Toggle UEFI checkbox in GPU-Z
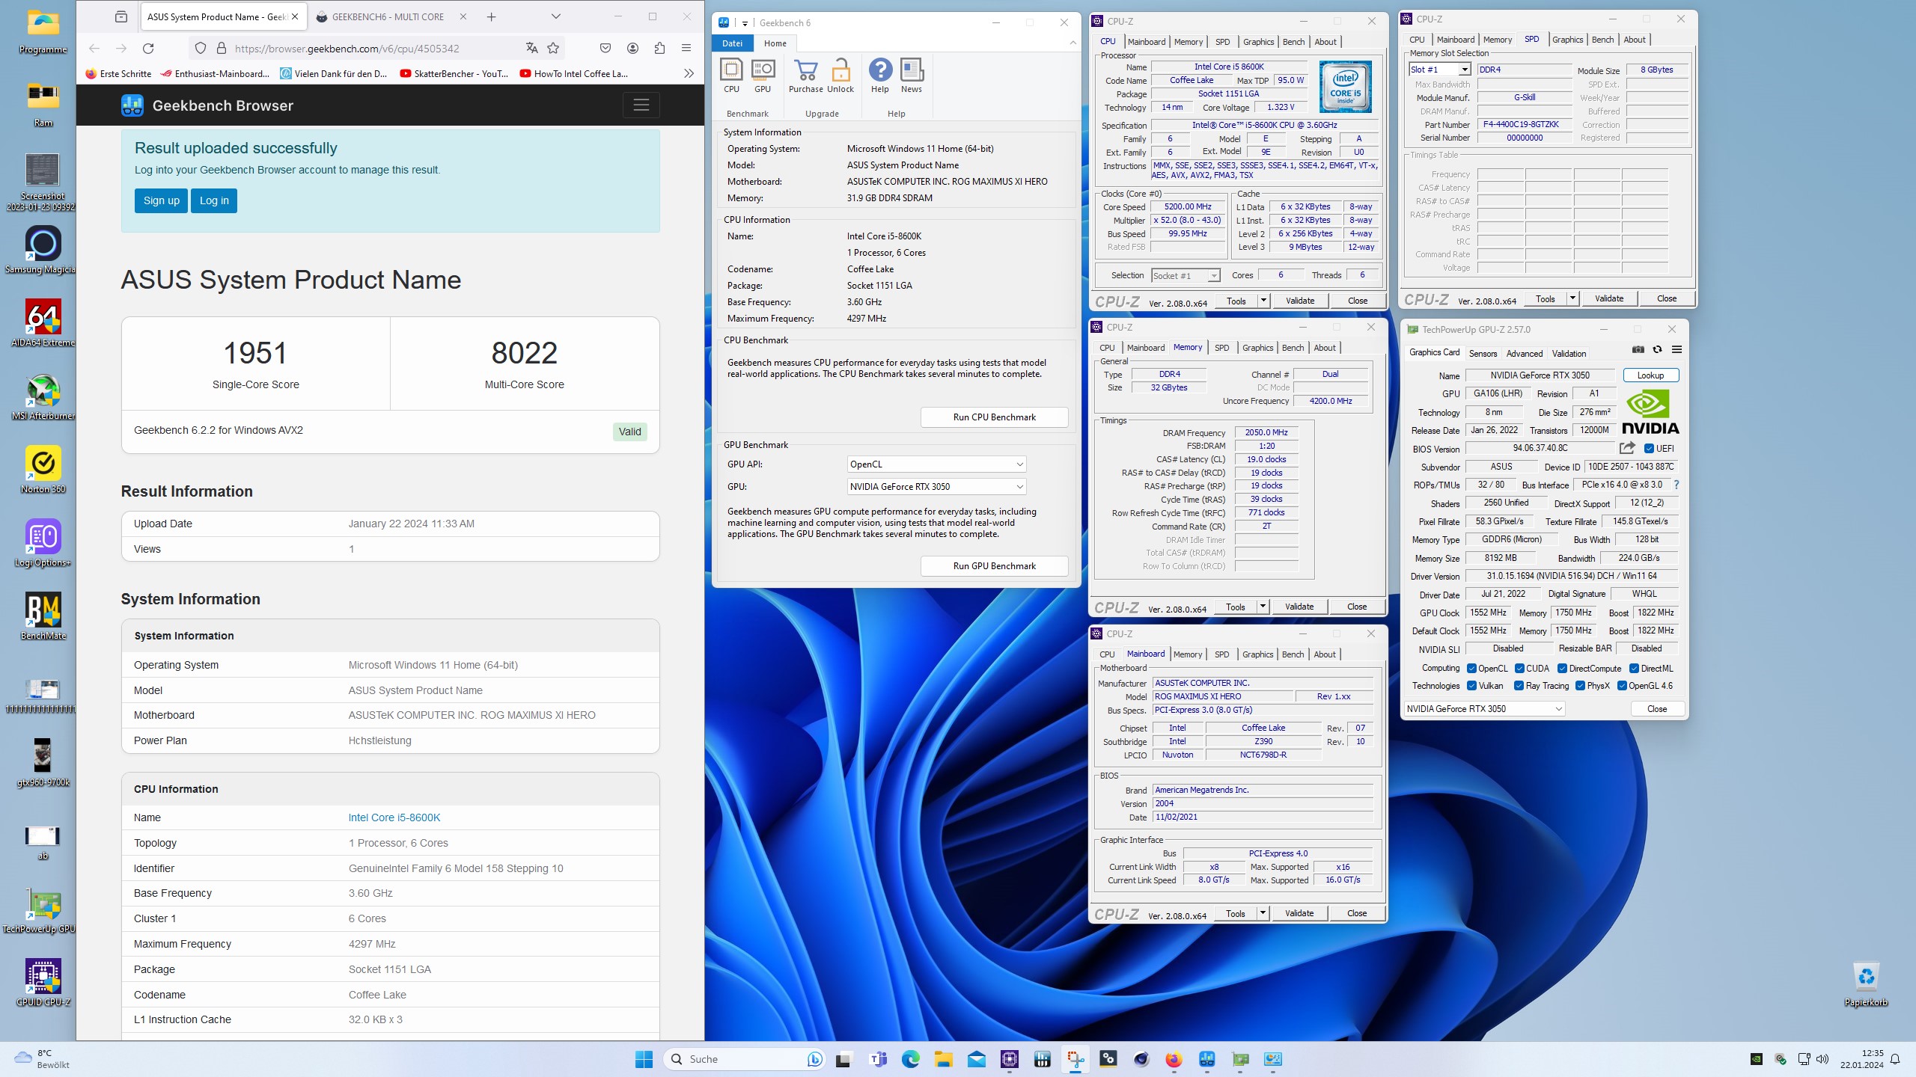The image size is (1916, 1077). 1649,449
